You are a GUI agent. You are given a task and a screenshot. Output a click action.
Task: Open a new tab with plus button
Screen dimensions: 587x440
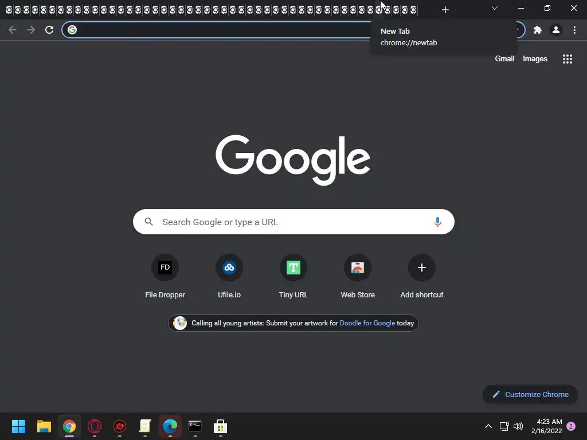coord(445,10)
